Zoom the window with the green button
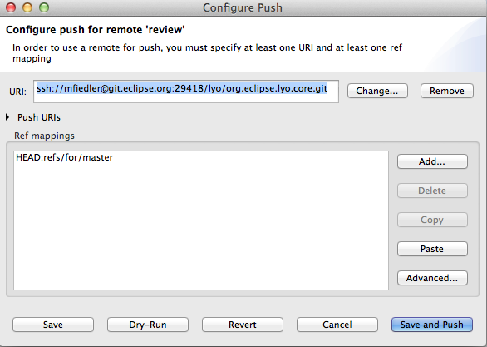The width and height of the screenshot is (487, 347). click(x=44, y=7)
